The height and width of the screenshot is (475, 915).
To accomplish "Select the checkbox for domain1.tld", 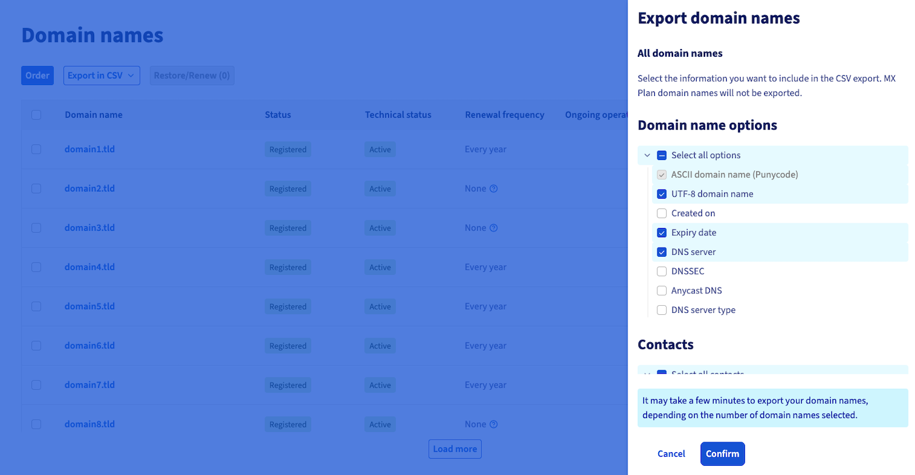I will coord(36,149).
